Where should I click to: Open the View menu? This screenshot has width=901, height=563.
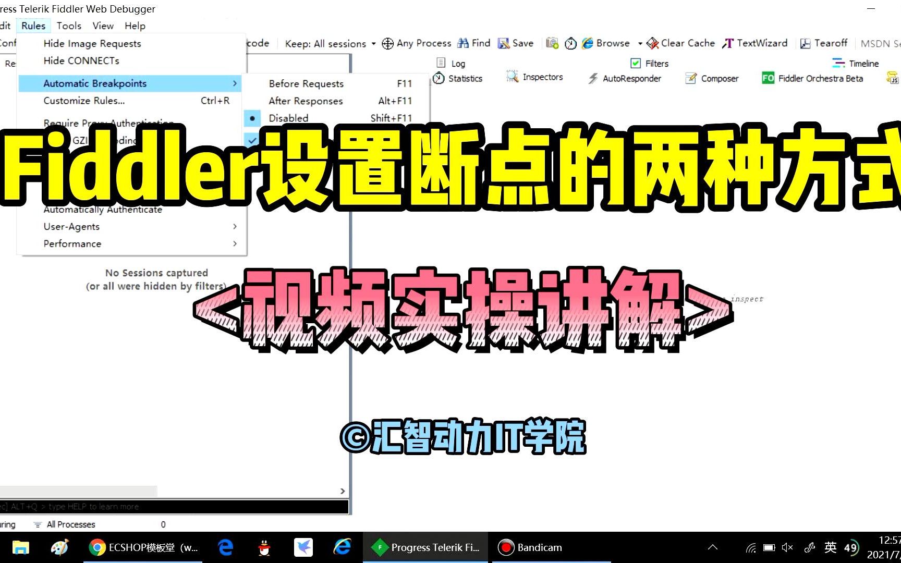(103, 26)
